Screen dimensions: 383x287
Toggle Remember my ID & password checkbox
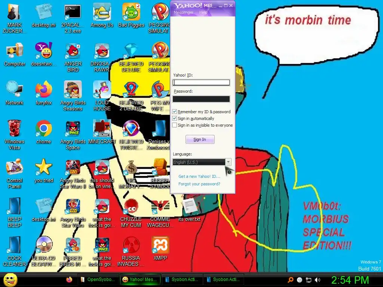[174, 112]
